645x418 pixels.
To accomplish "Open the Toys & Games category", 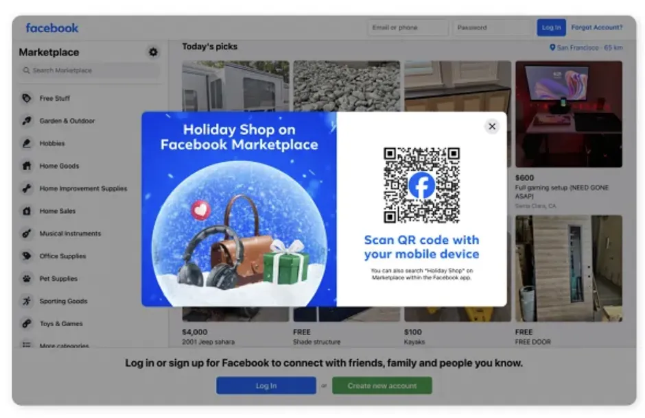I will (x=60, y=323).
